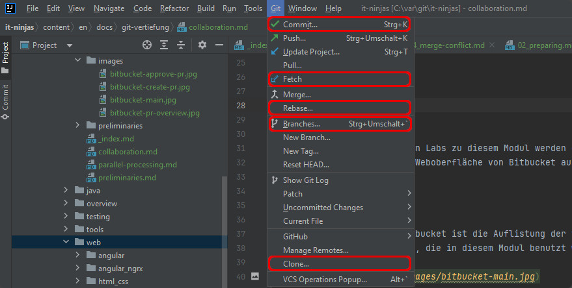Click the locate-in-tree crosshair icon in Project panel
The image size is (572, 288).
pos(147,45)
